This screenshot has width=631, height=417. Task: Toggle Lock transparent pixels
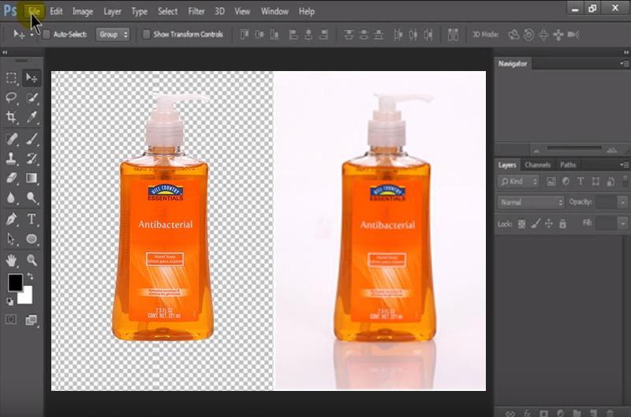pyautogui.click(x=521, y=224)
